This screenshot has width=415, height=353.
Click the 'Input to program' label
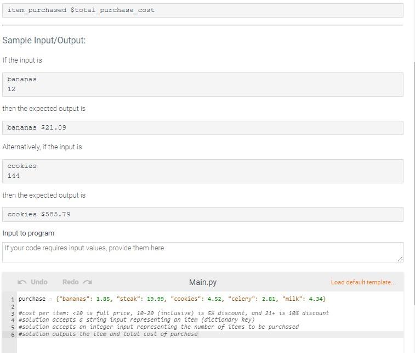(x=29, y=233)
